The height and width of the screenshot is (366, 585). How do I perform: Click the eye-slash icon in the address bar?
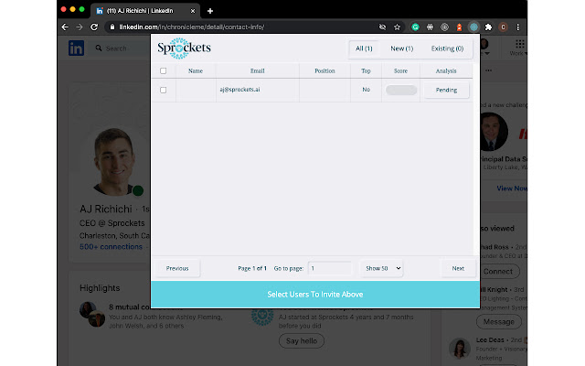click(x=382, y=27)
